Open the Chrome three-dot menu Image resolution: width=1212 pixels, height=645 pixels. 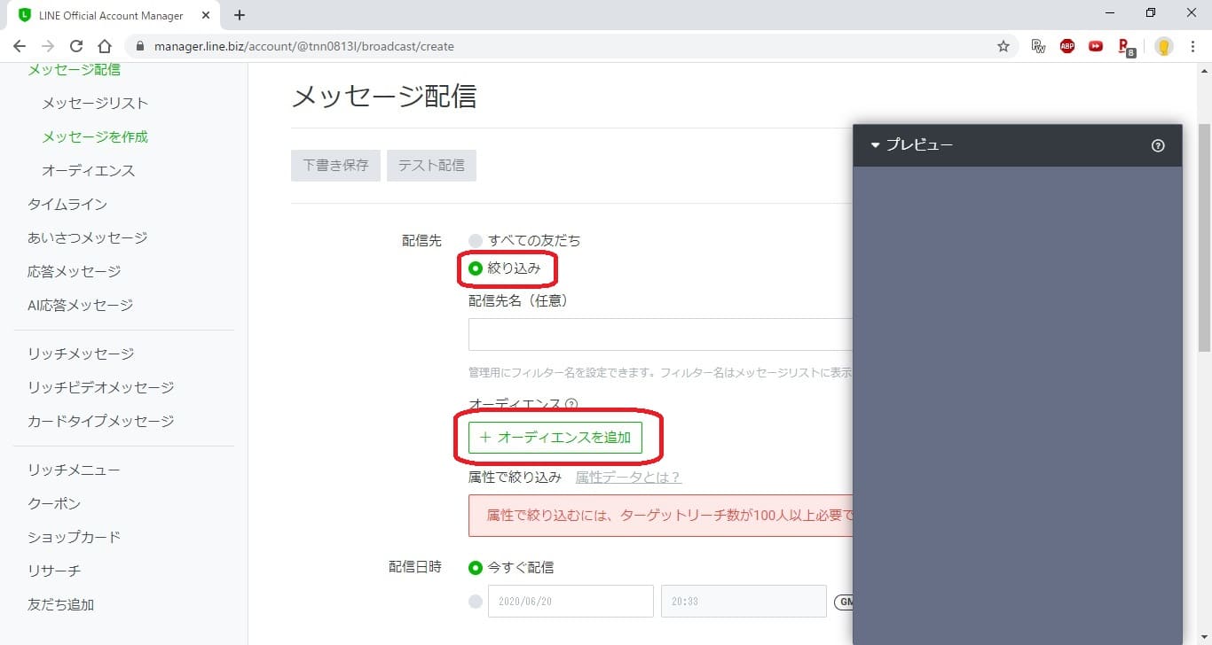click(1193, 46)
